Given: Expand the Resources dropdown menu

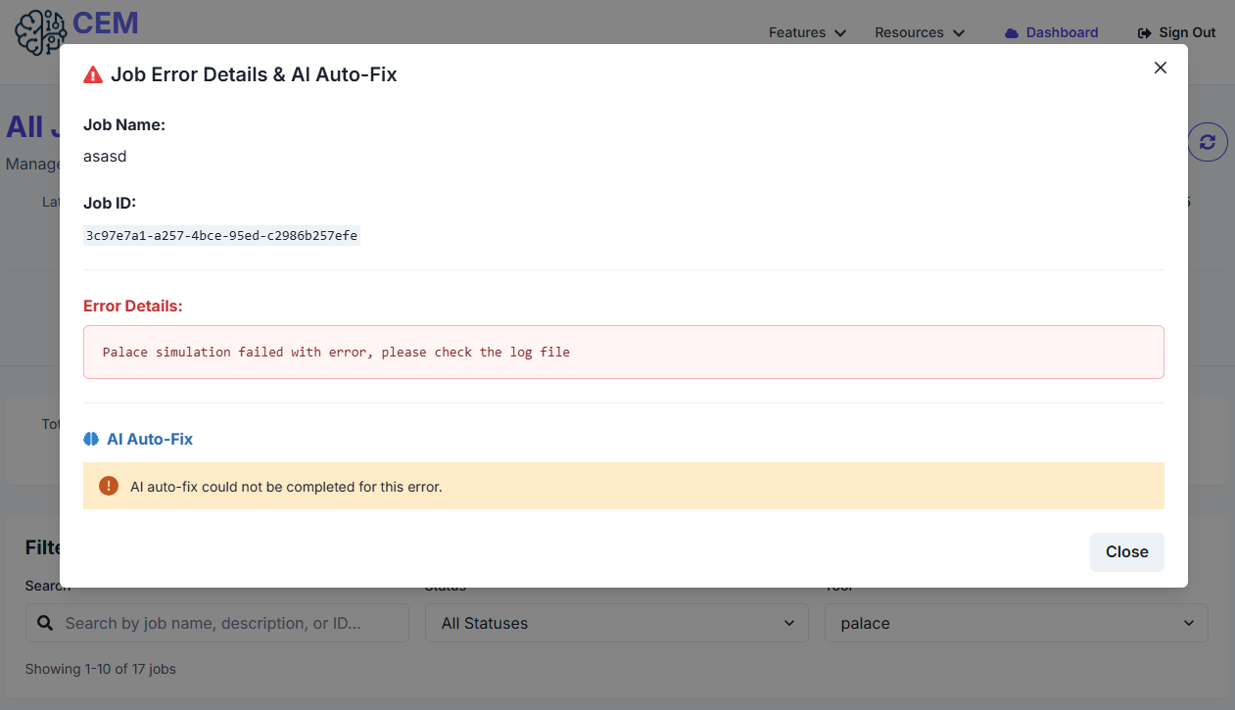Looking at the screenshot, I should click(920, 32).
